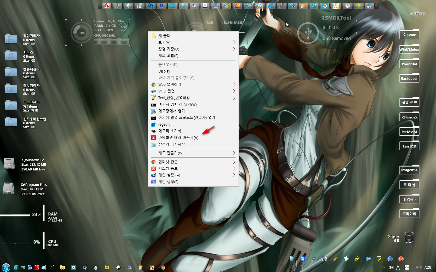Toggle the 한 Korean input mode indicator

[x=407, y=267]
